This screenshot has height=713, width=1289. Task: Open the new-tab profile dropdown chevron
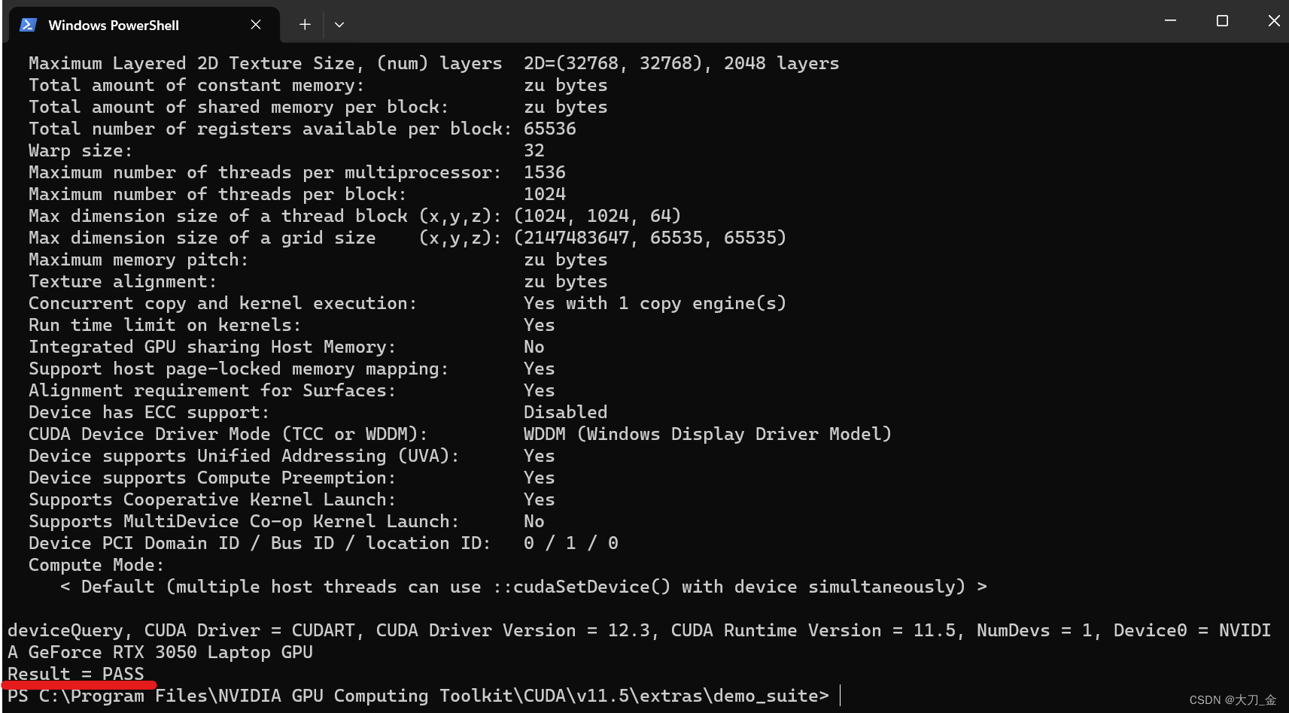(x=339, y=24)
